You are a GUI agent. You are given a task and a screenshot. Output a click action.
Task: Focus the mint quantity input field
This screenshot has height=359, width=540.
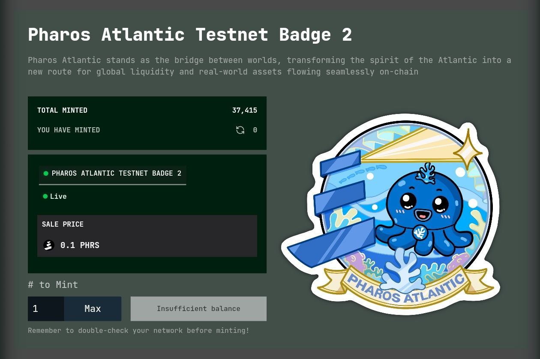point(46,308)
